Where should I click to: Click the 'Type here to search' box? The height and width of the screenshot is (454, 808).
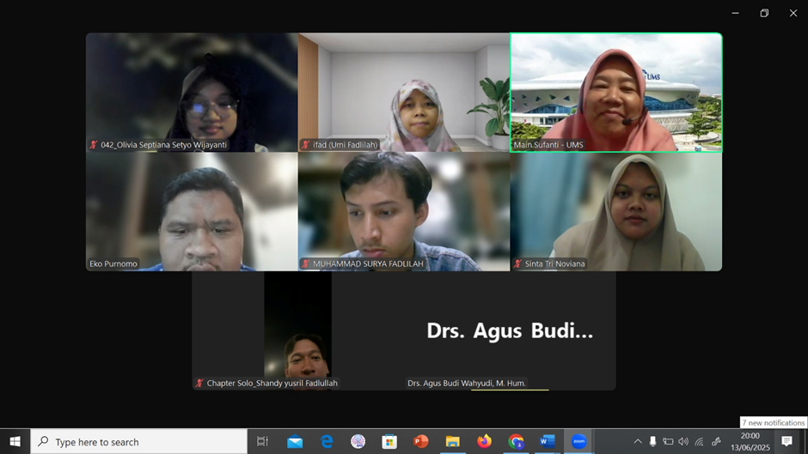[x=139, y=442]
